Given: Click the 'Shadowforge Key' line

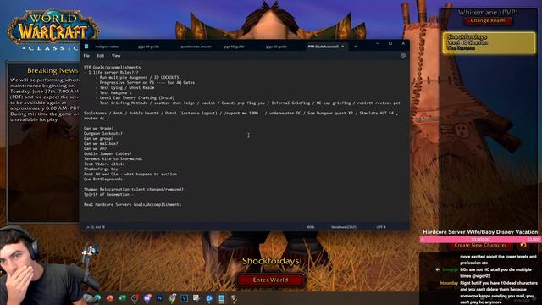Looking at the screenshot, I should 101,169.
